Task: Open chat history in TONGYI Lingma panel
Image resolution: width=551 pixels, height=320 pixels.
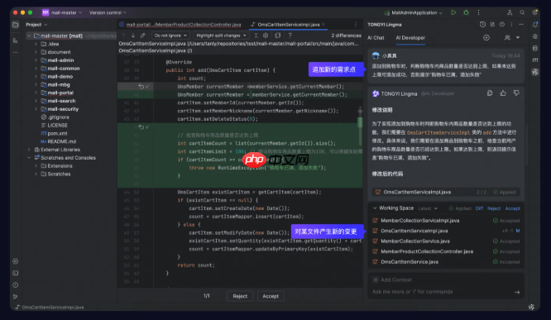Action: point(482,25)
